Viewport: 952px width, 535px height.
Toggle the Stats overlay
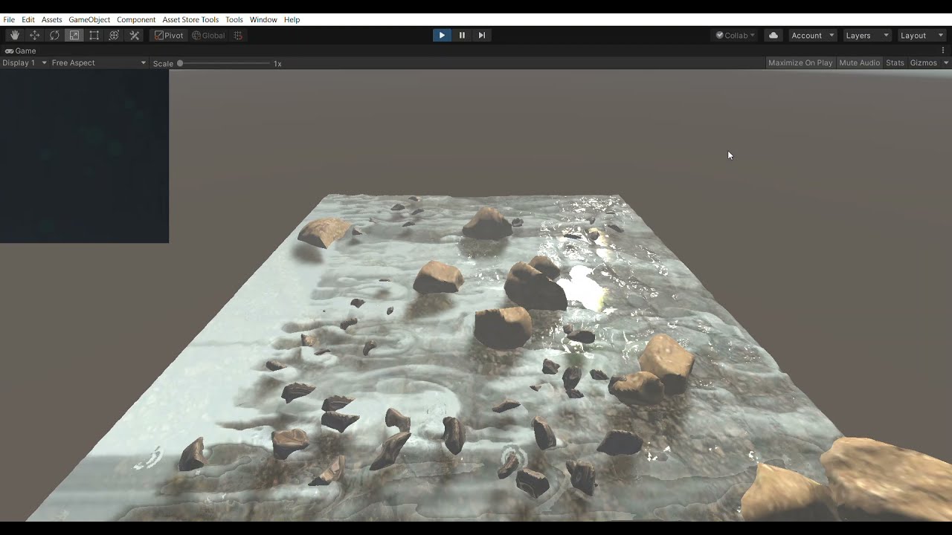[895, 62]
